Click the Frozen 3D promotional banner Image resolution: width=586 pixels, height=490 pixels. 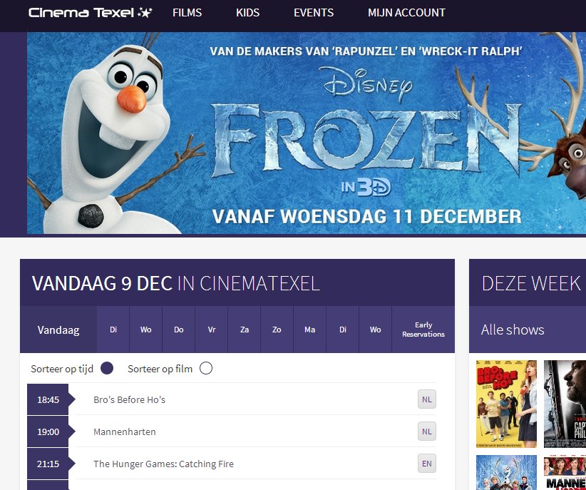tap(307, 133)
